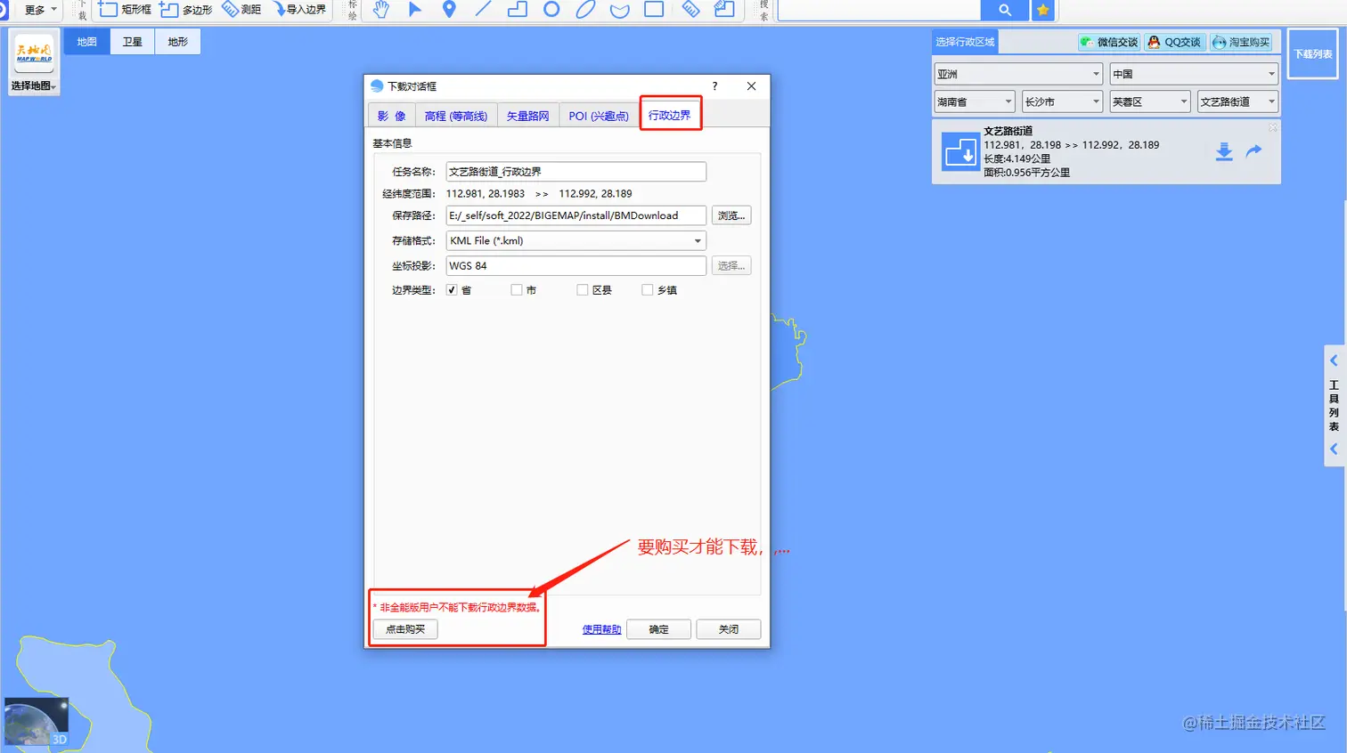Expand the 芙蓉区 district dropdown
1347x753 pixels.
click(1150, 101)
